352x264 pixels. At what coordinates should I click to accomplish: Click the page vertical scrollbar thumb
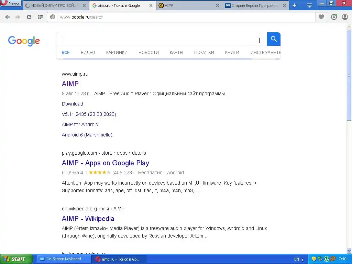click(x=349, y=75)
